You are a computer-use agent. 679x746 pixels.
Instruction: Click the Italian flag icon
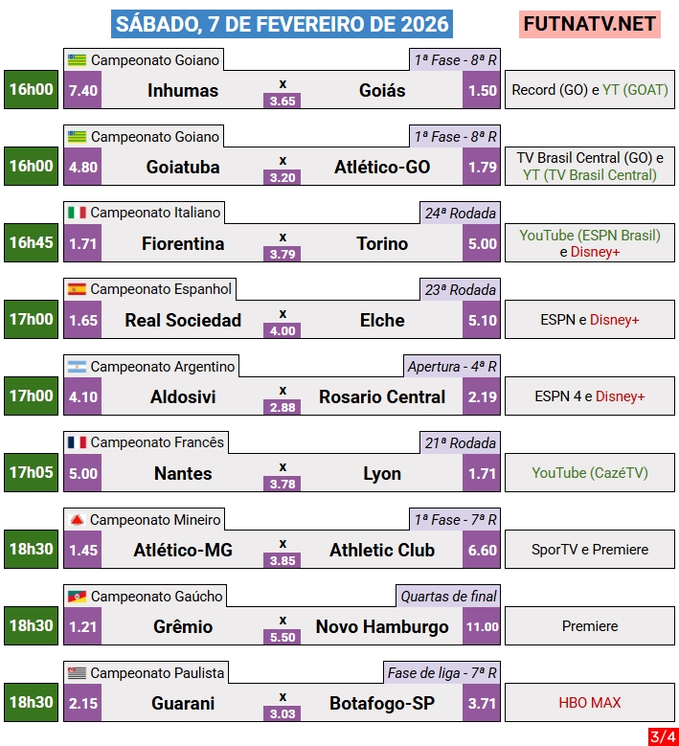click(77, 213)
